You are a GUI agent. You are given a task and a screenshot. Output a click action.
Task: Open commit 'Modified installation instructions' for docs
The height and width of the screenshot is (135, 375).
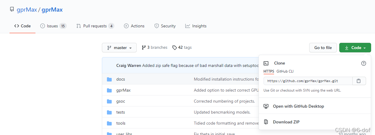pyautogui.click(x=226, y=79)
